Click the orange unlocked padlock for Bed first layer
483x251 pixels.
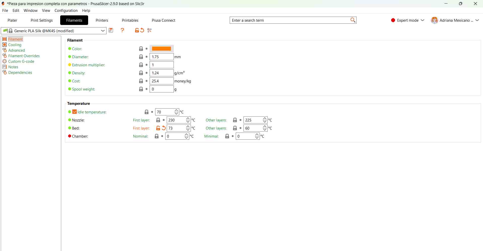(158, 128)
